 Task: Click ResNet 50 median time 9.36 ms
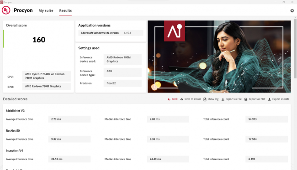click(168, 139)
